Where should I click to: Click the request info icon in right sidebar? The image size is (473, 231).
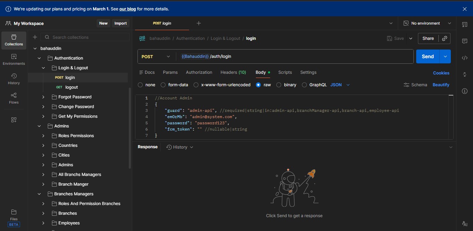pos(465,91)
